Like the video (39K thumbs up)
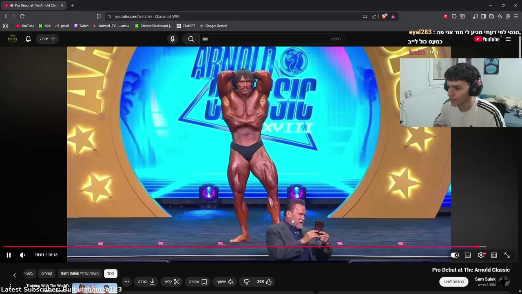The width and height of the screenshot is (522, 294). click(x=264, y=281)
